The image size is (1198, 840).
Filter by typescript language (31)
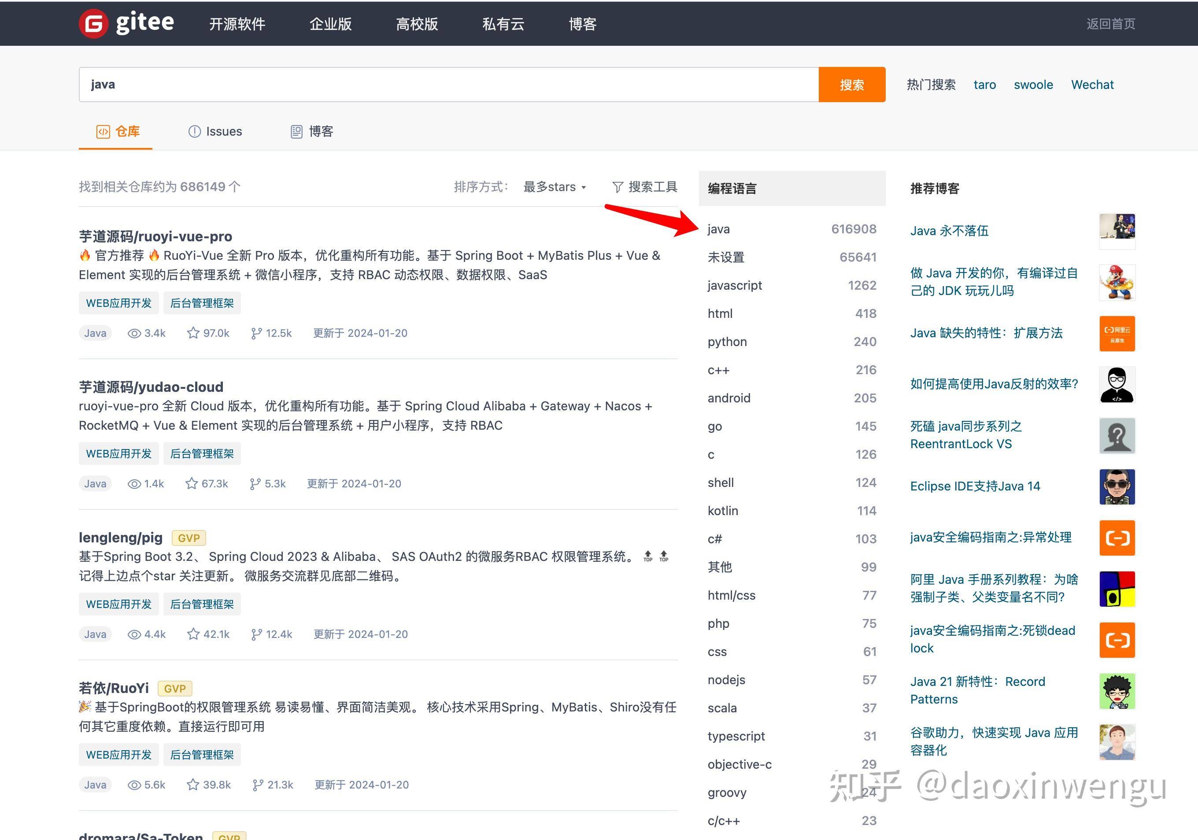click(791, 736)
